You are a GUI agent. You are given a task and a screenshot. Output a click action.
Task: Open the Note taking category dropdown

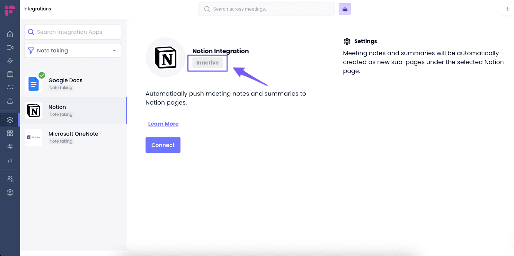(73, 50)
